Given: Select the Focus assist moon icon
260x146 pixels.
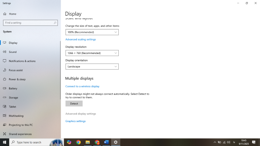Looking at the screenshot, I should pos(5,70).
